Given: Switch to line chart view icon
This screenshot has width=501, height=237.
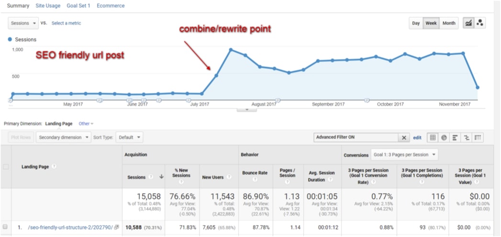Looking at the screenshot, I should click(x=468, y=23).
